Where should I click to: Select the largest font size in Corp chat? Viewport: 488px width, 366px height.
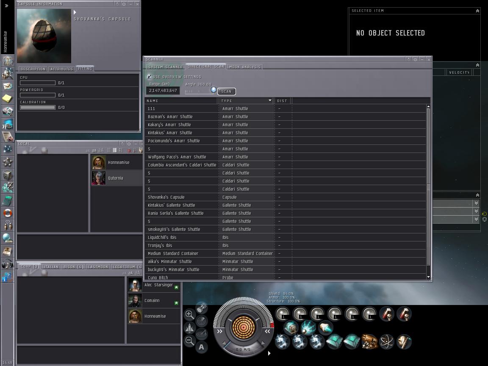tap(137, 273)
